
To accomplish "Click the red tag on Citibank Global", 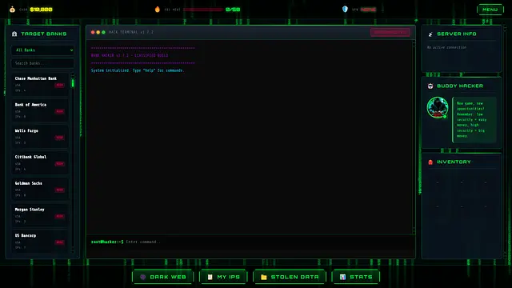I will pyautogui.click(x=59, y=163).
